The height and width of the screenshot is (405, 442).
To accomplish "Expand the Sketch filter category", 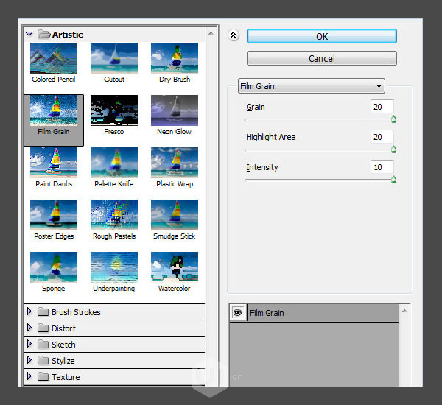I will pos(29,344).
